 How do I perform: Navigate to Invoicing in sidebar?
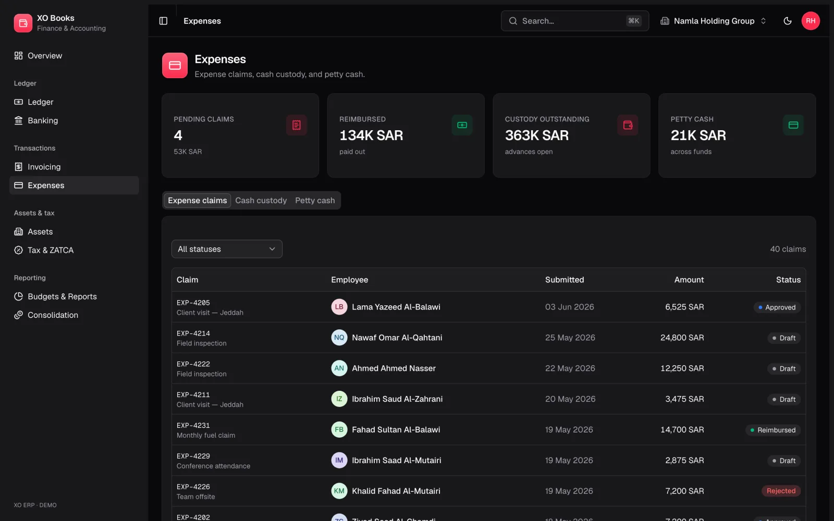point(74,167)
